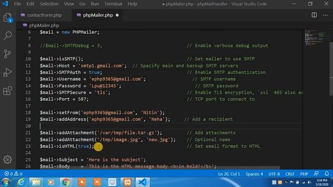Click the 'new.jpg' optional name string

[x=158, y=140]
